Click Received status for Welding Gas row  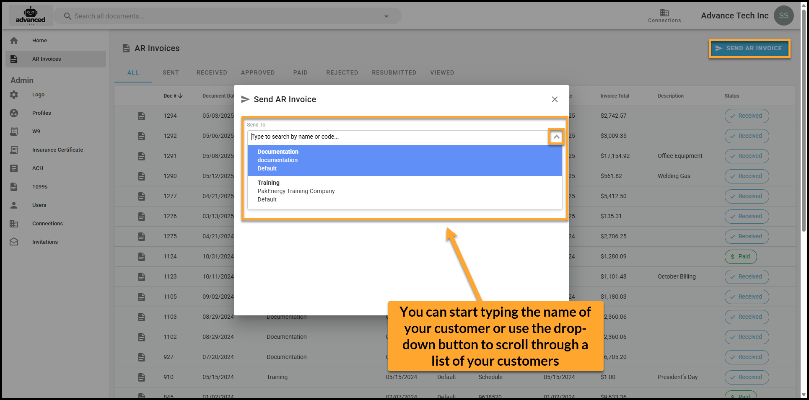(747, 176)
